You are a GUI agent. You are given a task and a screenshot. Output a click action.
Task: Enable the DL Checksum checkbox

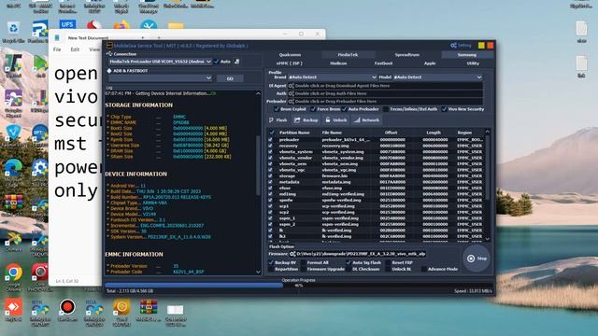[349, 269]
